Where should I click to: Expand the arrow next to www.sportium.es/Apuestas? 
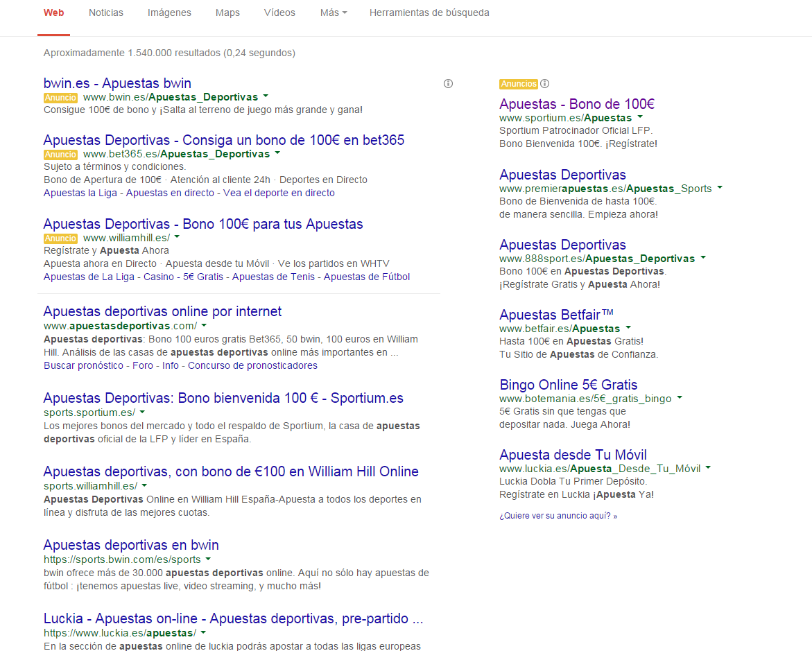640,116
